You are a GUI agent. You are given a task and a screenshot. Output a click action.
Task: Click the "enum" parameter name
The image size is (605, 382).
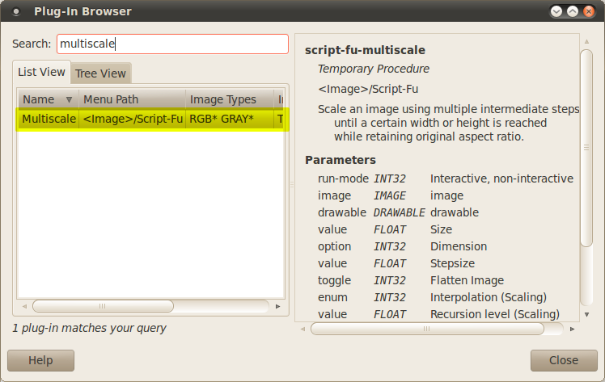[x=332, y=298]
